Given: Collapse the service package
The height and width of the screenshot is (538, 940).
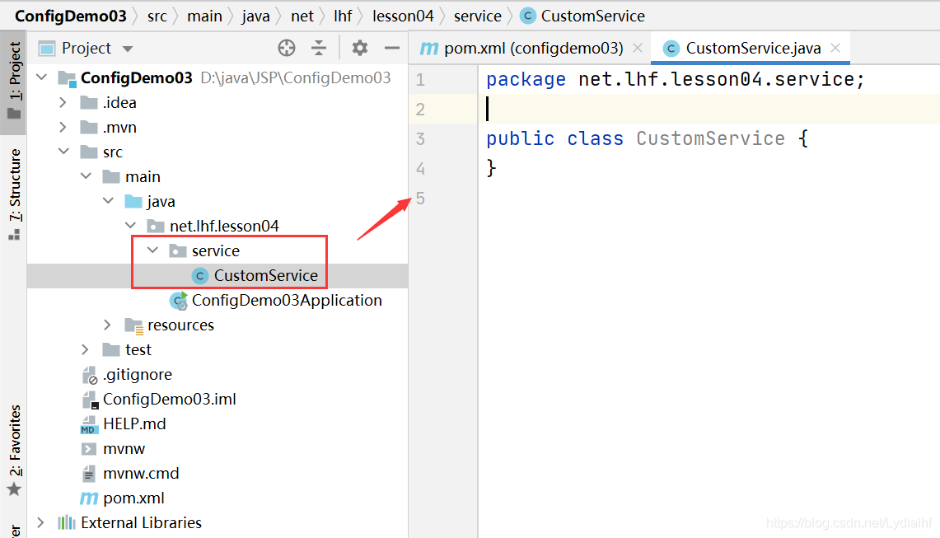Looking at the screenshot, I should [152, 250].
